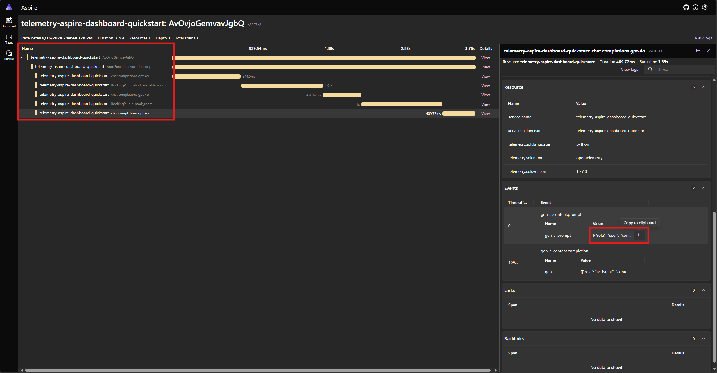Collapse the AutoFunctionInvocationLoop span

[26, 67]
